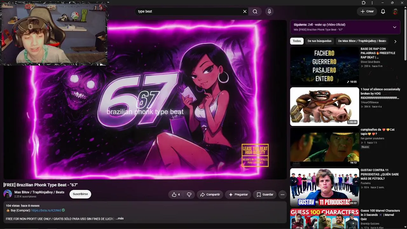Open the FACHERO GUERRERO rap beat thumbnail
This screenshot has height=229, width=407.
pos(324,66)
